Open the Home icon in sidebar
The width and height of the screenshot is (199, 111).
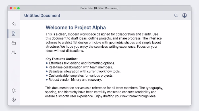(14, 24)
